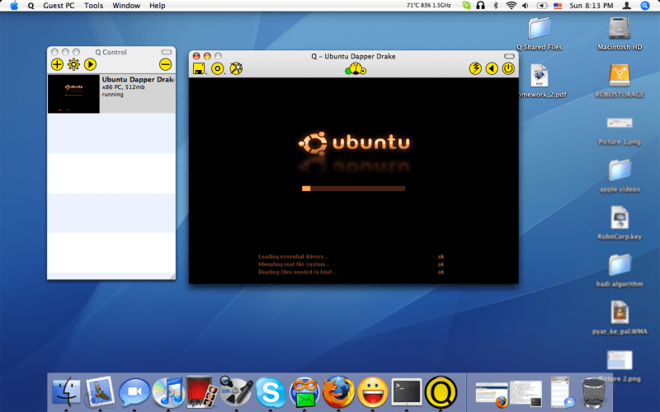Open the Tools menu
660x412 pixels.
coord(93,6)
